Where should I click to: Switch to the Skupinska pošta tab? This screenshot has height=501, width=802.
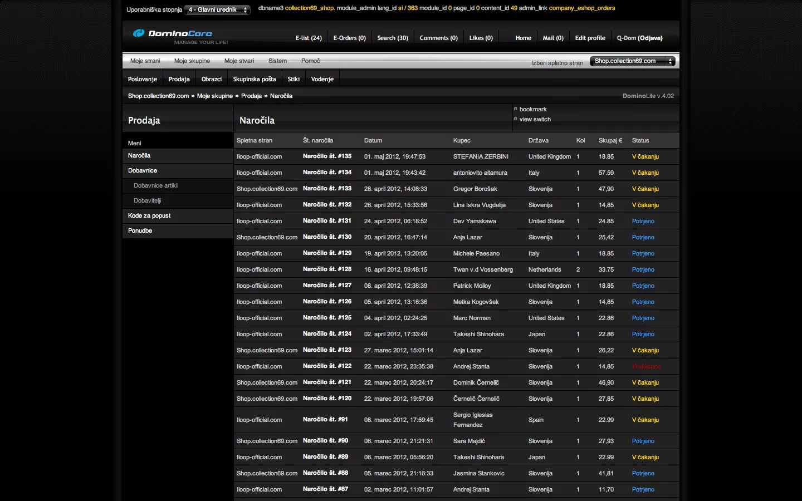(255, 80)
